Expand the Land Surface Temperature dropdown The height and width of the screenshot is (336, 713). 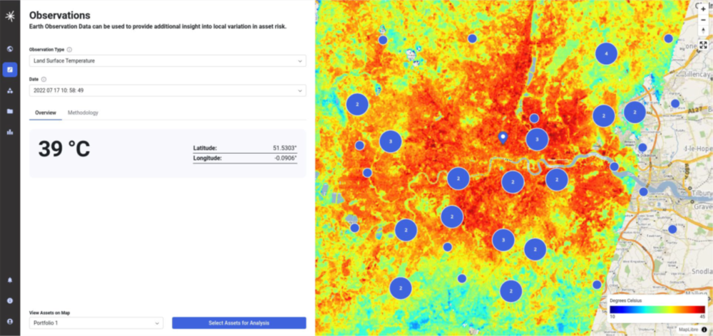[168, 61]
